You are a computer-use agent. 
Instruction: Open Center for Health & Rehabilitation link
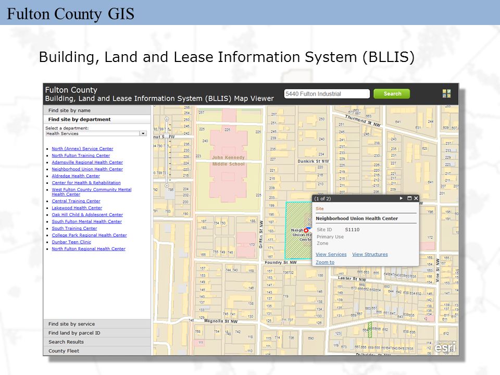click(x=86, y=183)
